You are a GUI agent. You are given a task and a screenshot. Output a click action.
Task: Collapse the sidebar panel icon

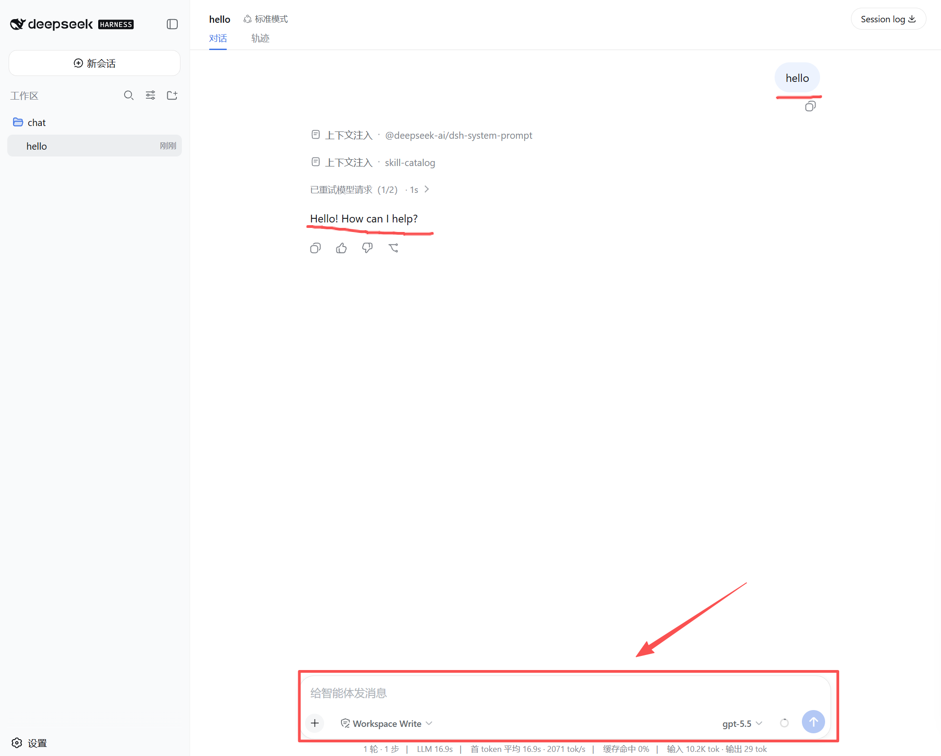[172, 24]
